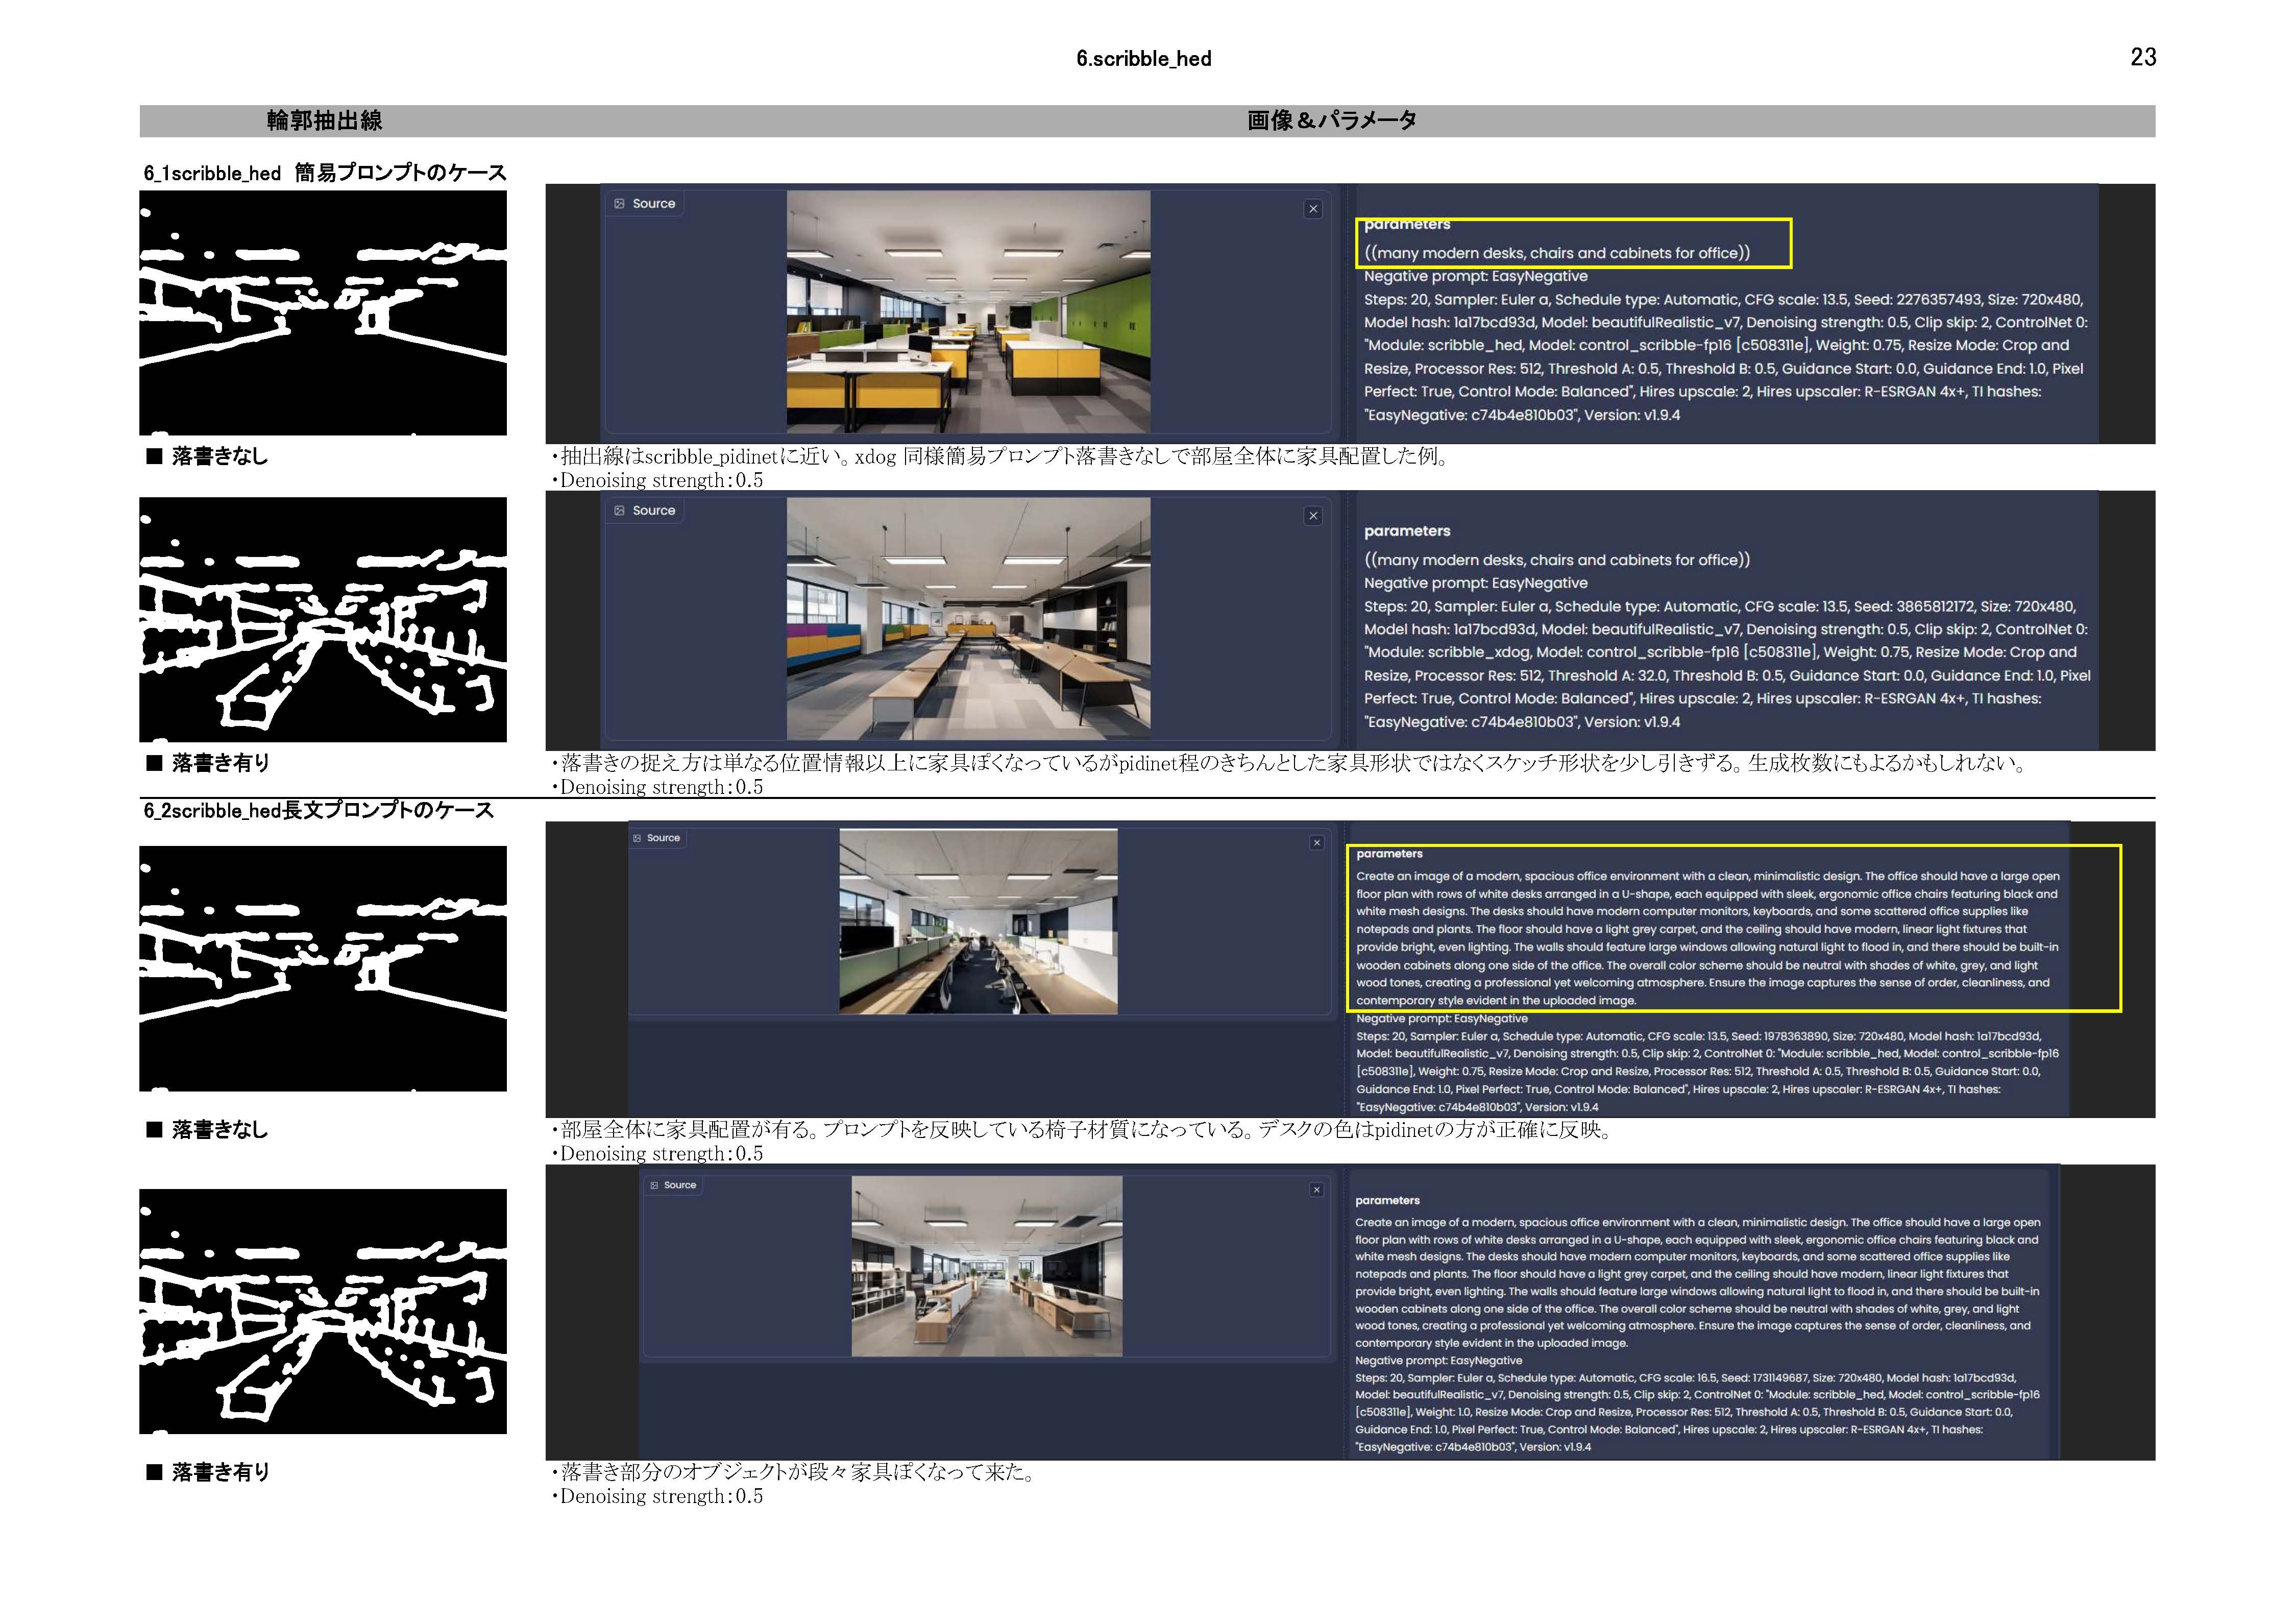This screenshot has width=2296, height=1624.
Task: Open the office image with green desk partitions
Action: pyautogui.click(x=978, y=922)
